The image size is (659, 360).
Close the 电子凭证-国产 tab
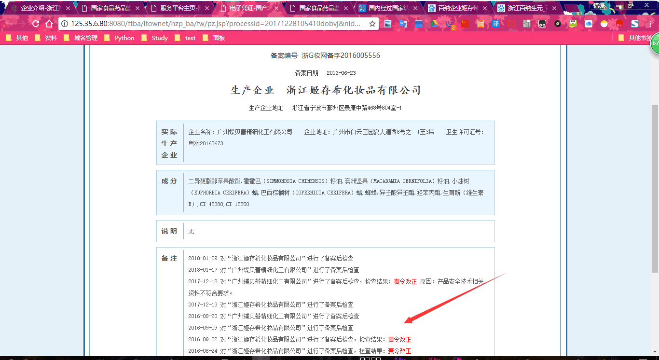(x=277, y=8)
